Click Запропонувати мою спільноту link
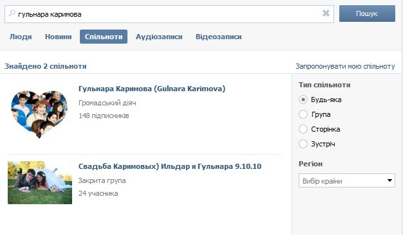This screenshot has height=235, width=403. pyautogui.click(x=345, y=66)
